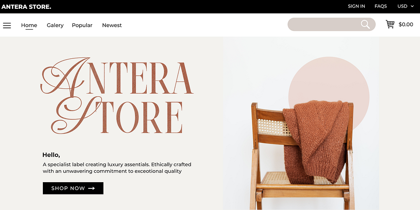Select the USD currency selector
The height and width of the screenshot is (210, 420).
tap(405, 6)
